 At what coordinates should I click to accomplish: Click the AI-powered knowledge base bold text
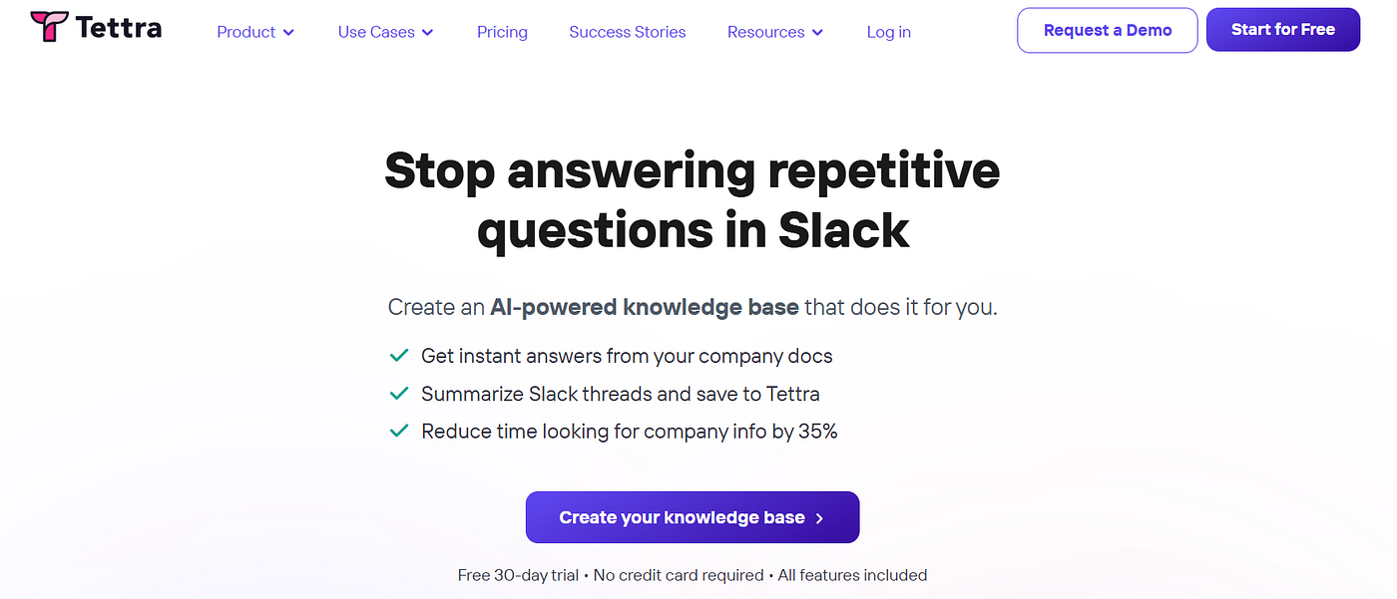coord(645,307)
